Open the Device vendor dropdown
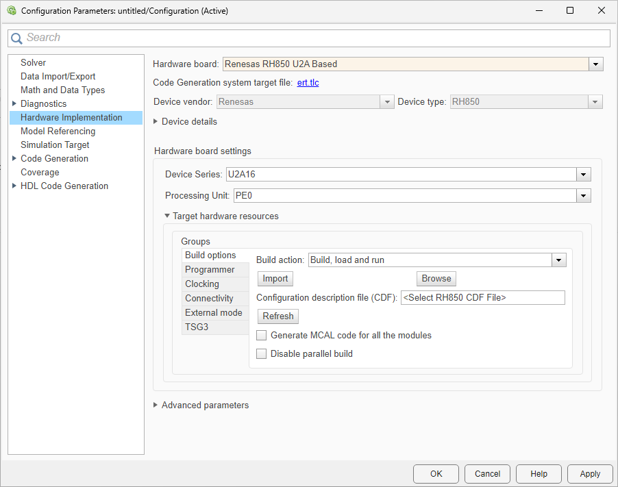The height and width of the screenshot is (487, 618). pos(387,101)
